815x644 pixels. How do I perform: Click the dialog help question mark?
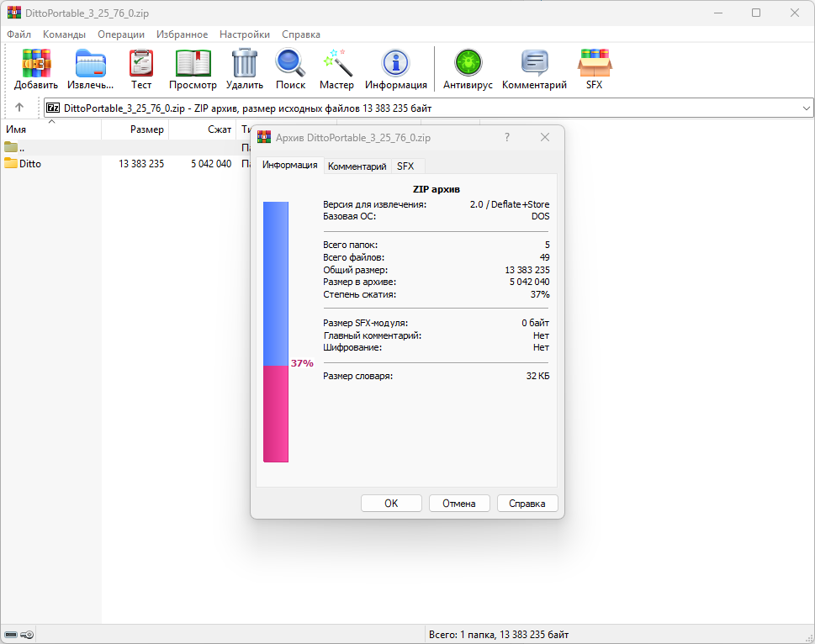(507, 137)
